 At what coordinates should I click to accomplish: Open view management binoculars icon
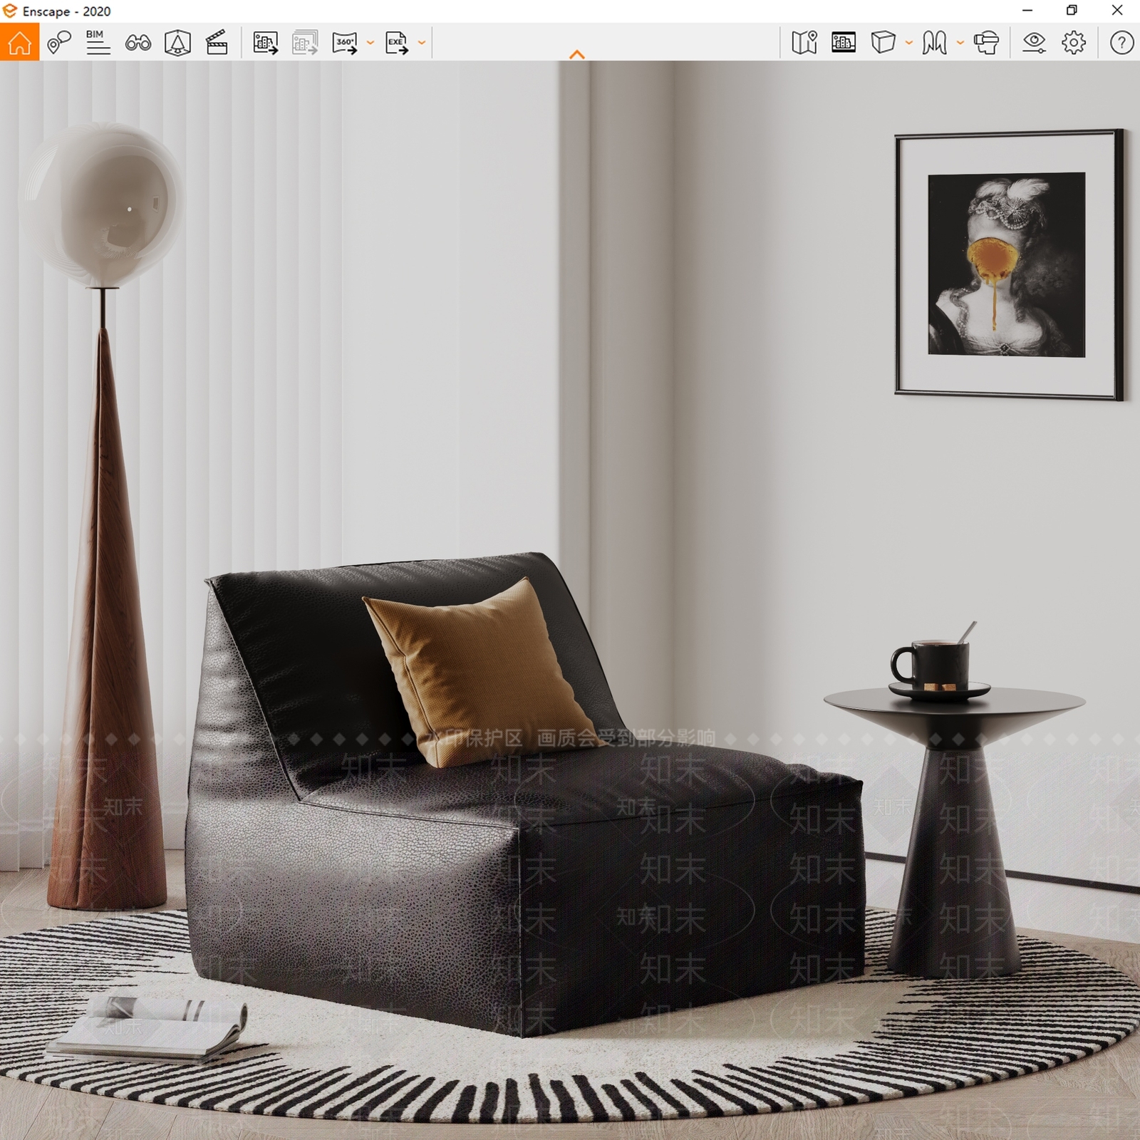point(138,43)
